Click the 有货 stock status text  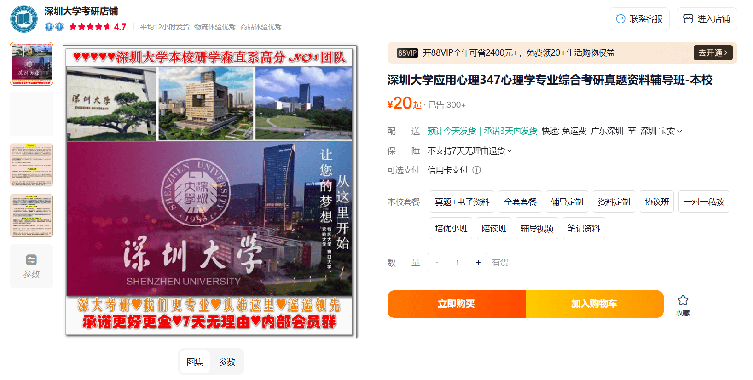[x=500, y=263]
